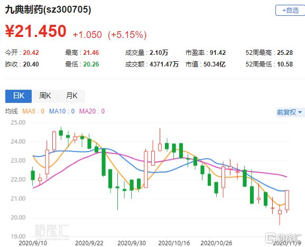Click the 23.00 price axis label
This screenshot has width=305, height=247.
18,160
